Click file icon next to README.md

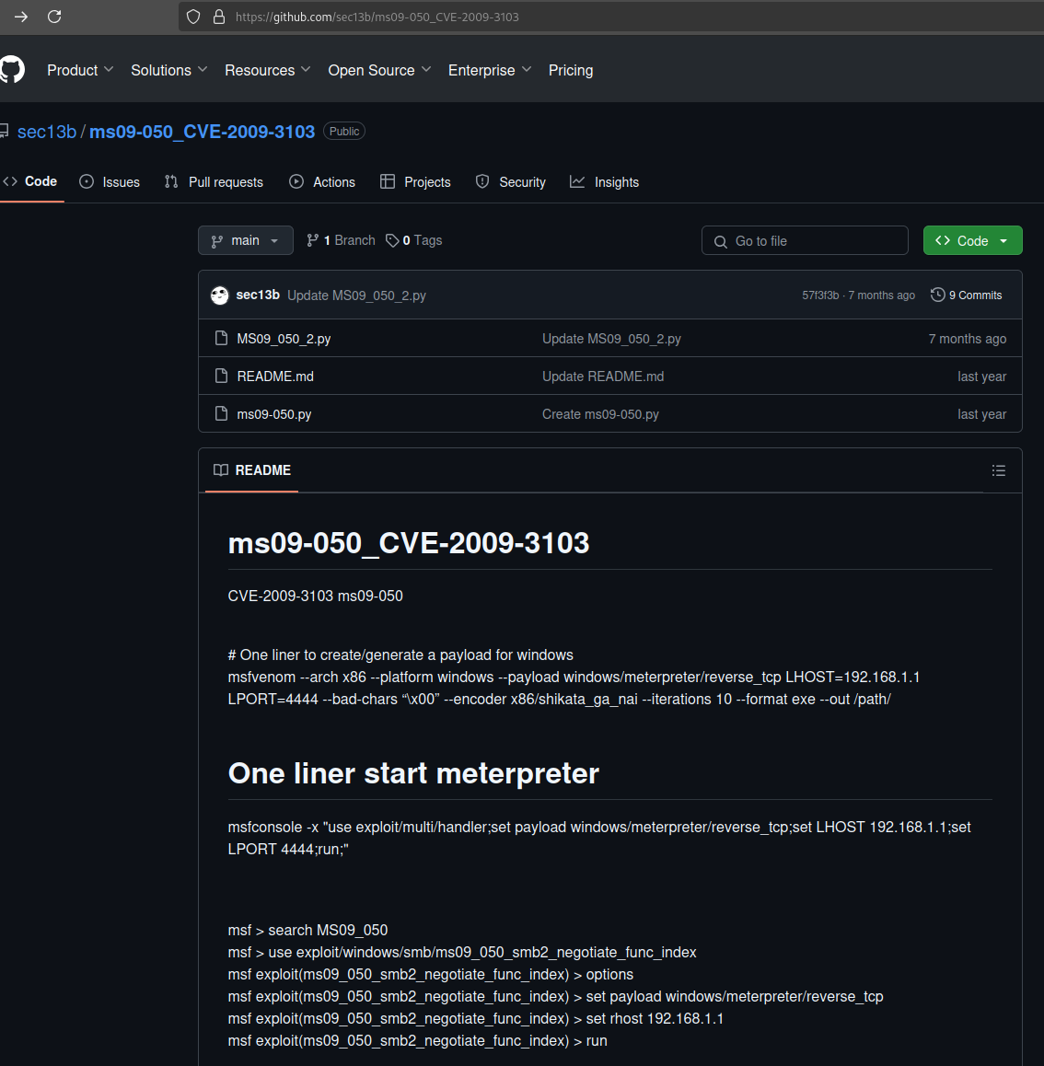pos(221,376)
